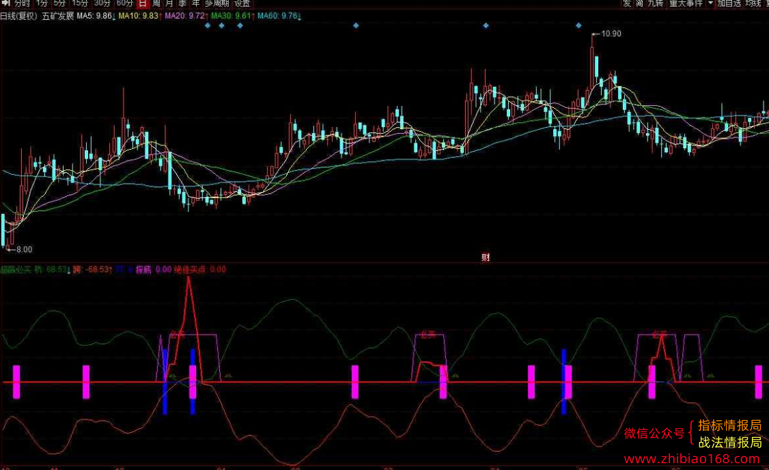The image size is (769, 470).
Task: Select the 日 daily chart tab
Action: (x=143, y=3)
